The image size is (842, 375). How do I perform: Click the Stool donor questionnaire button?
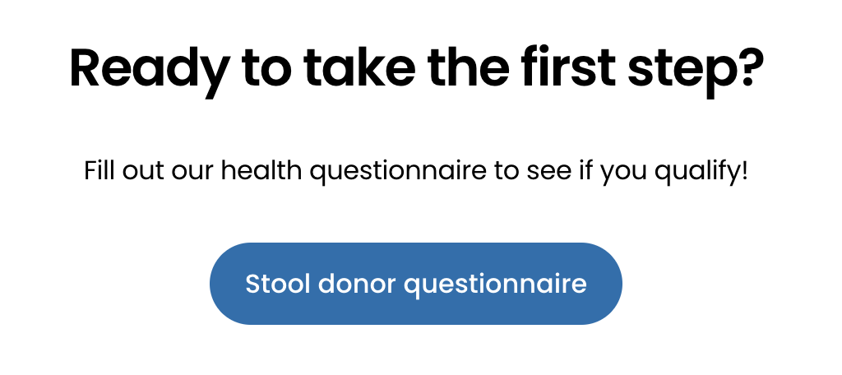(416, 284)
